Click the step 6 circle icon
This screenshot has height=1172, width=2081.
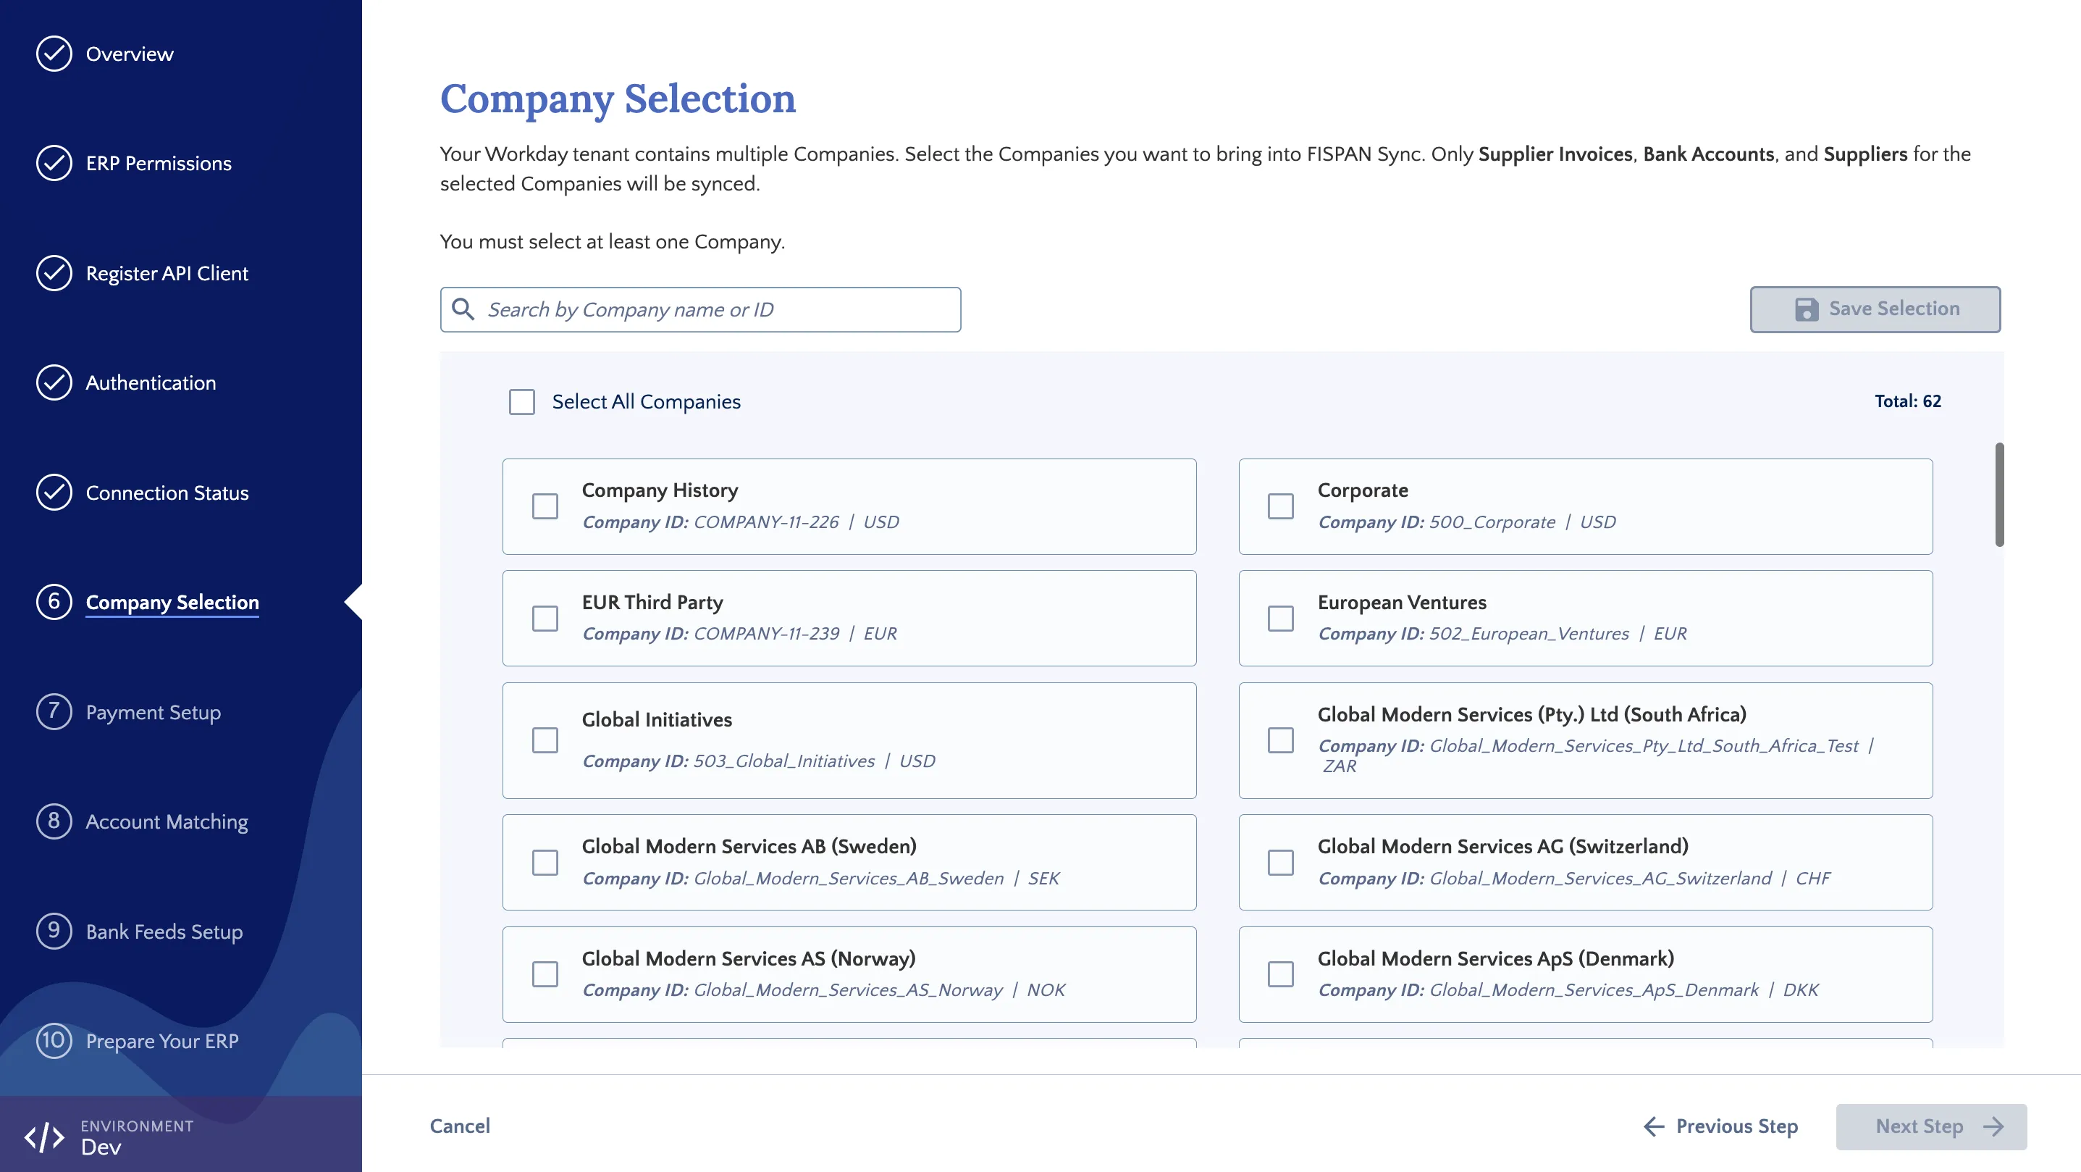click(54, 602)
